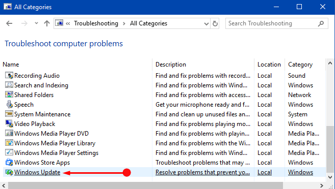Screen dimensions: 335x189
Task: Expand the address bar history dropdown
Action: (x=206, y=23)
